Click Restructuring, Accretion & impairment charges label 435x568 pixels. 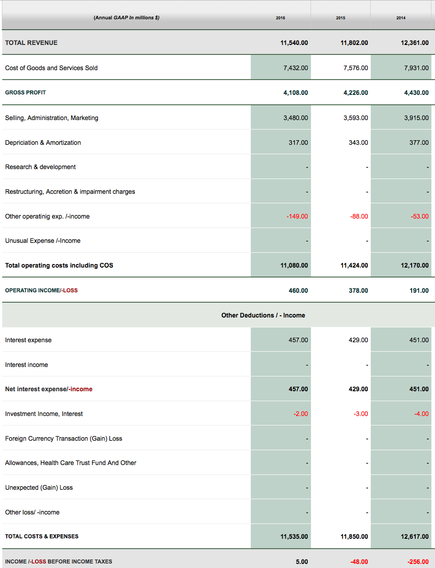[70, 192]
